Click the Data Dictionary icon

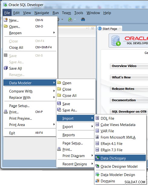pos(97,158)
